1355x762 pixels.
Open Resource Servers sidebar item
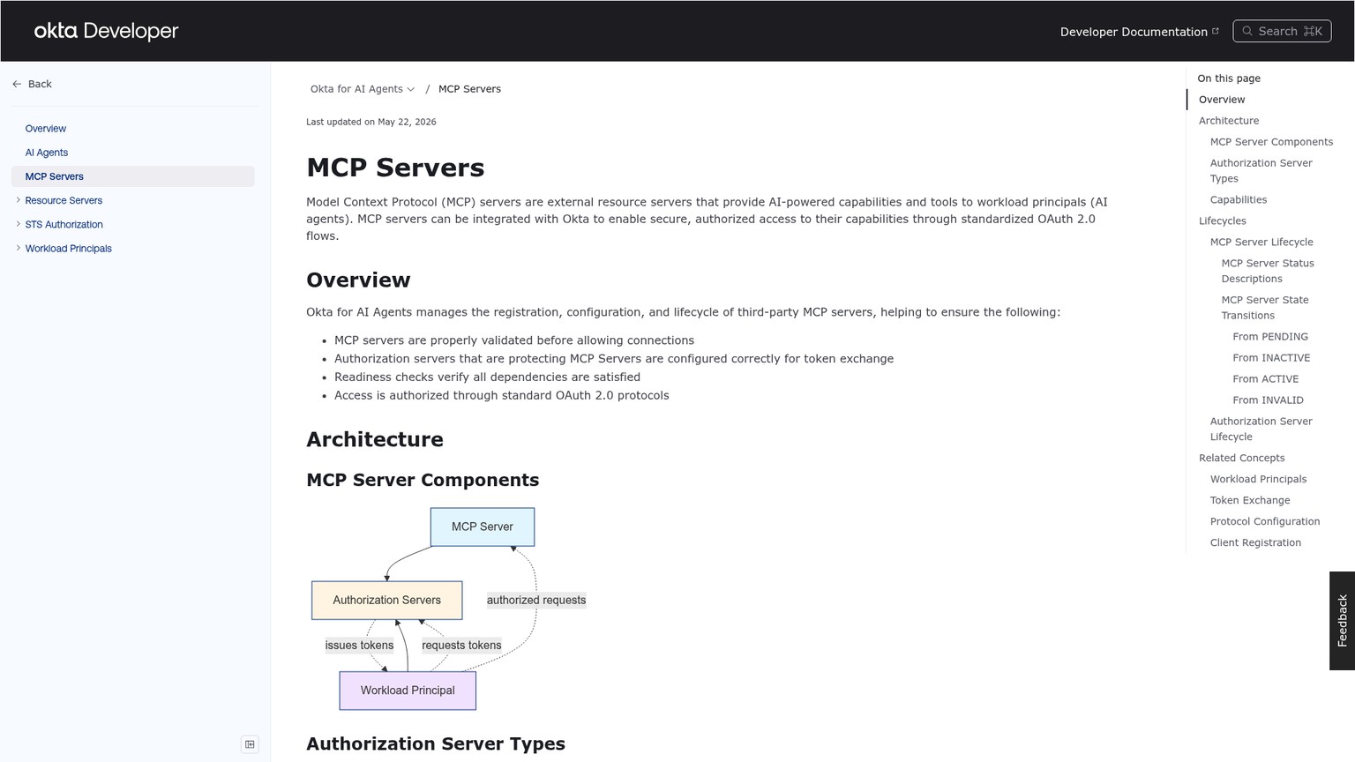(64, 200)
